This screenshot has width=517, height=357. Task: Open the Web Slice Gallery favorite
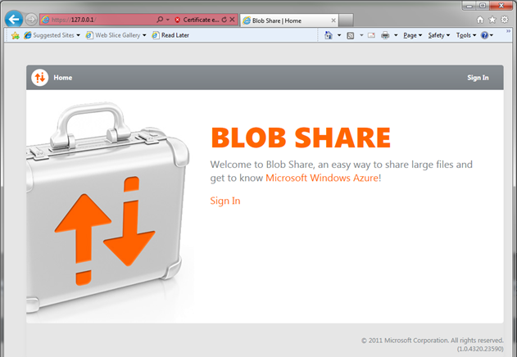(113, 35)
